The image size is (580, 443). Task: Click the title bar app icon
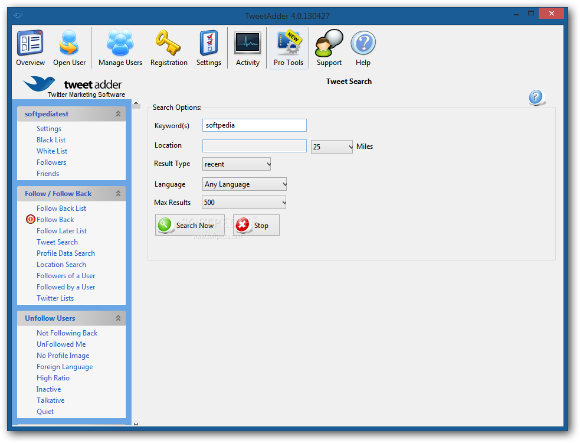(17, 15)
